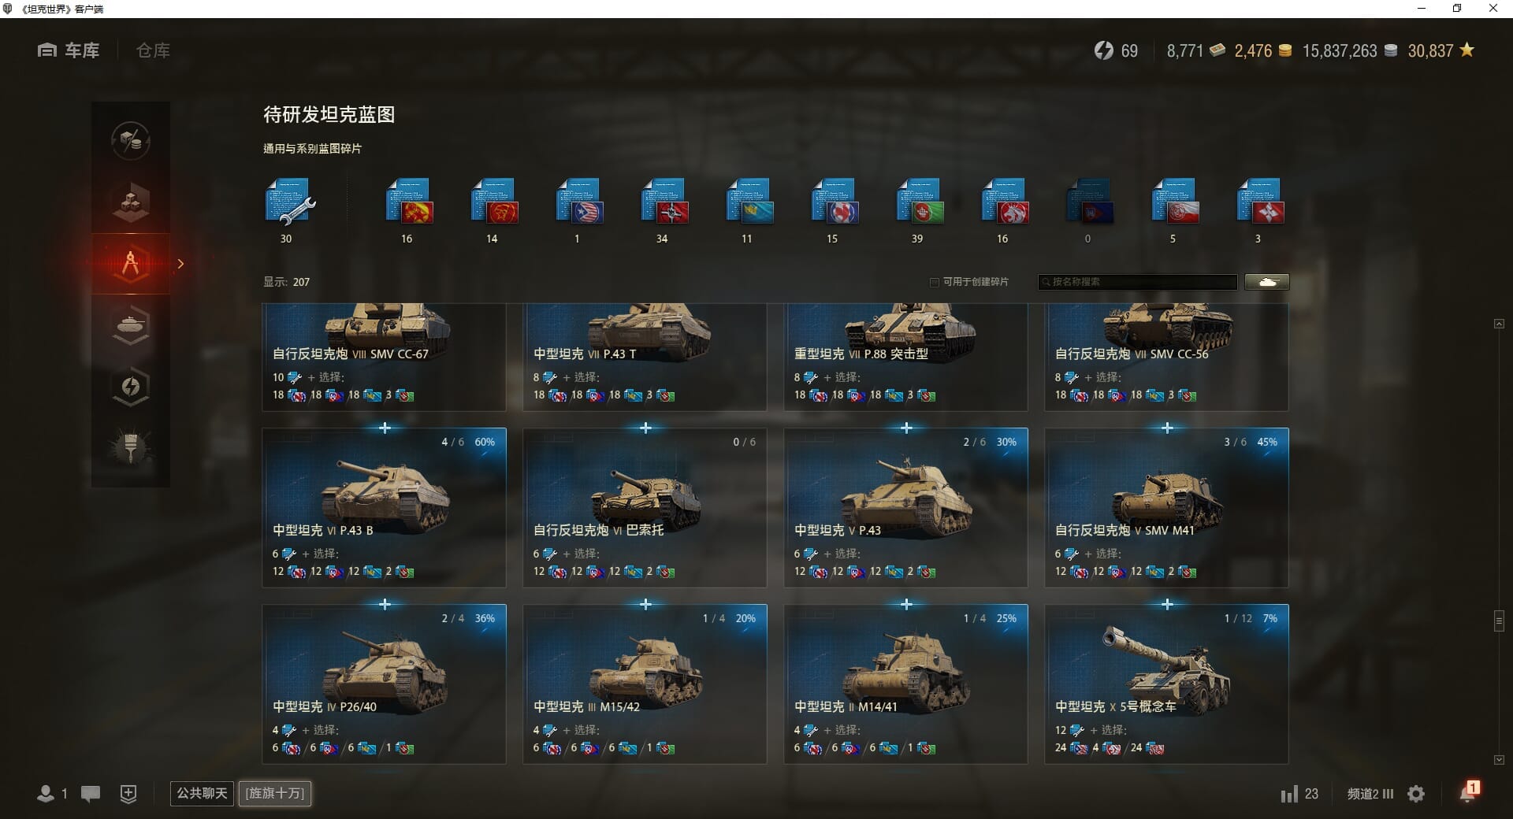Expand the plus above 中型坦克 VI P.43 B

click(385, 428)
